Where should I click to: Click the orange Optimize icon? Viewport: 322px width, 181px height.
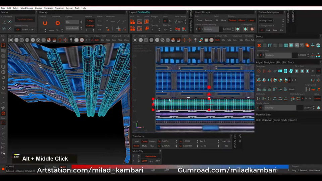57,23
